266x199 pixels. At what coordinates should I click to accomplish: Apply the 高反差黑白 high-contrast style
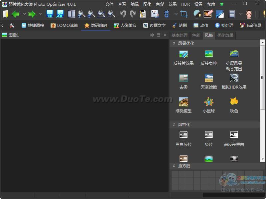coord(234,139)
